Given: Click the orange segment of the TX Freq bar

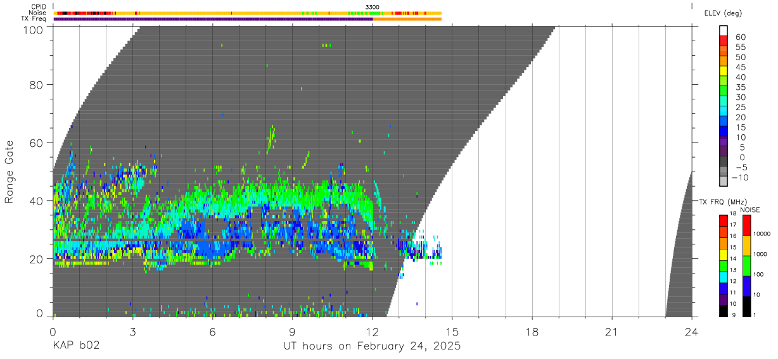Looking at the screenshot, I should click(x=407, y=19).
